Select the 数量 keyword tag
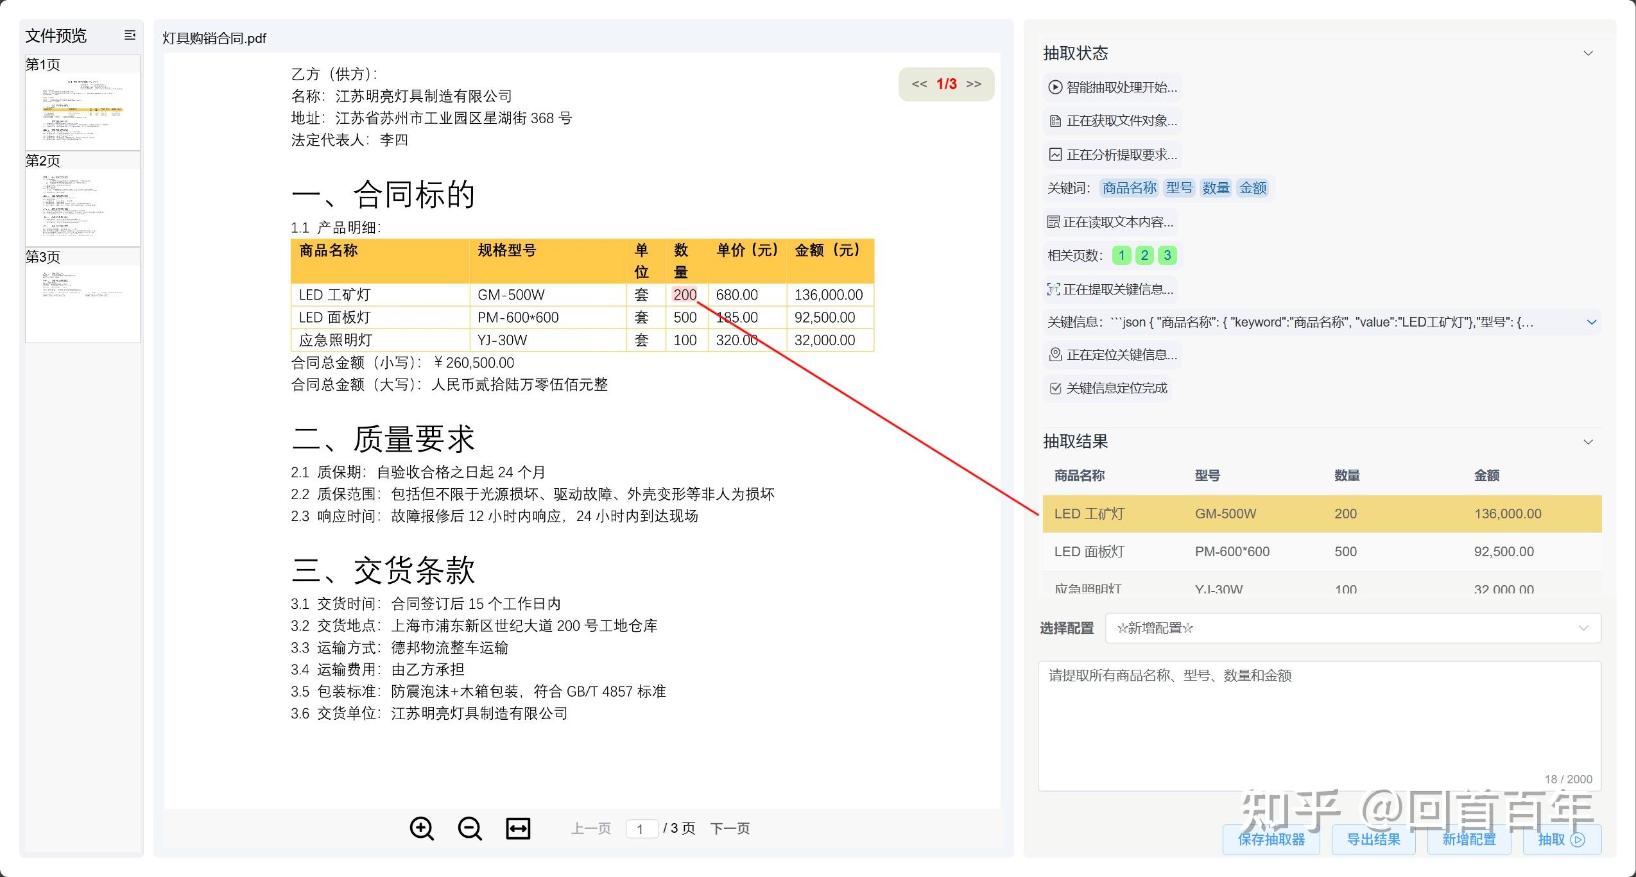 [1218, 188]
